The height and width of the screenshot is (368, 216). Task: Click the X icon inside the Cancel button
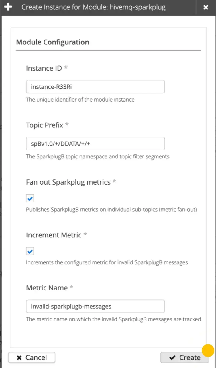click(19, 358)
